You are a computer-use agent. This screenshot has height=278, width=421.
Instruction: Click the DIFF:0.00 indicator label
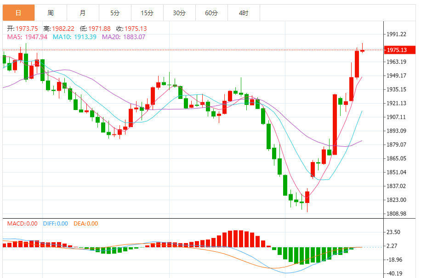tap(56, 223)
